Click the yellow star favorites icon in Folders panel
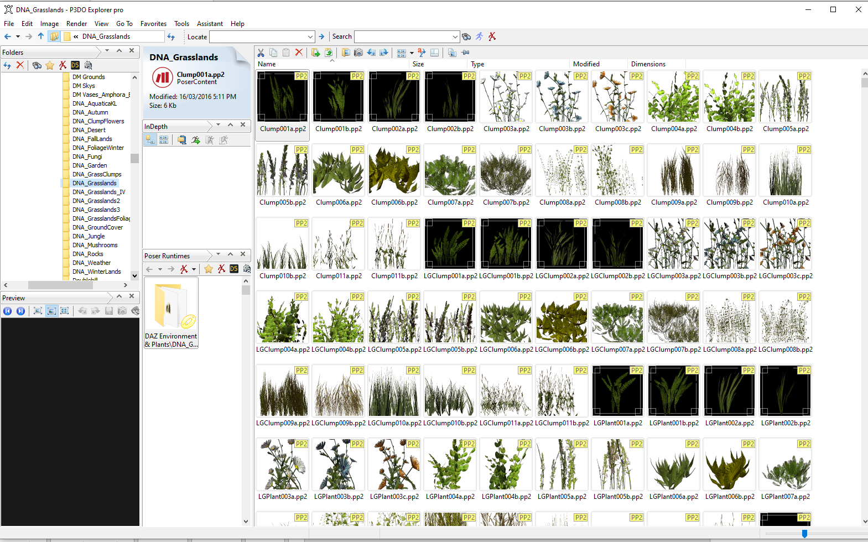Image resolution: width=868 pixels, height=542 pixels. click(50, 65)
